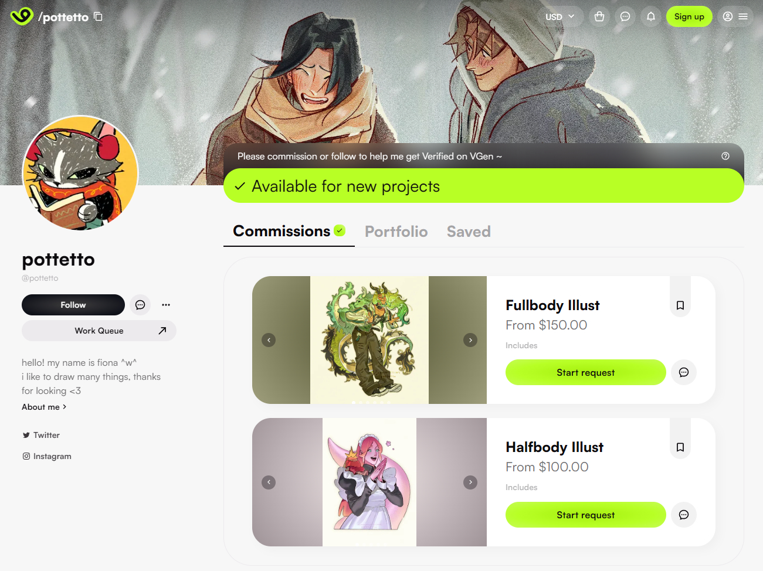Bookmark the Halfbody Illust commission
Screen dimensions: 763x571
tap(680, 447)
